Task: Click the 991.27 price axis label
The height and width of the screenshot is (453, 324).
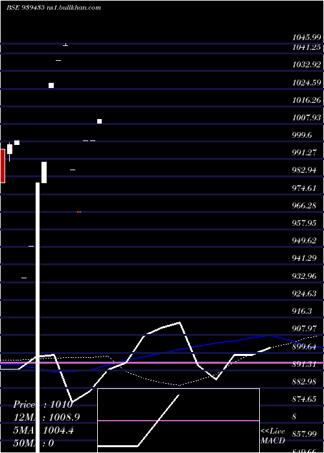Action: coord(304,153)
